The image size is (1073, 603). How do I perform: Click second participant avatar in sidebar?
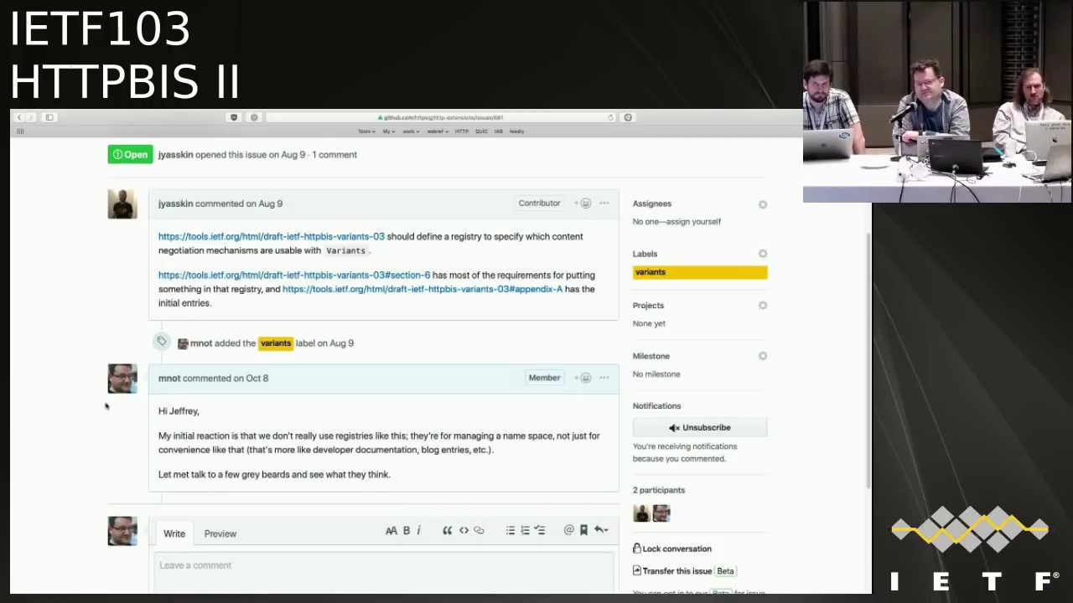pyautogui.click(x=661, y=513)
